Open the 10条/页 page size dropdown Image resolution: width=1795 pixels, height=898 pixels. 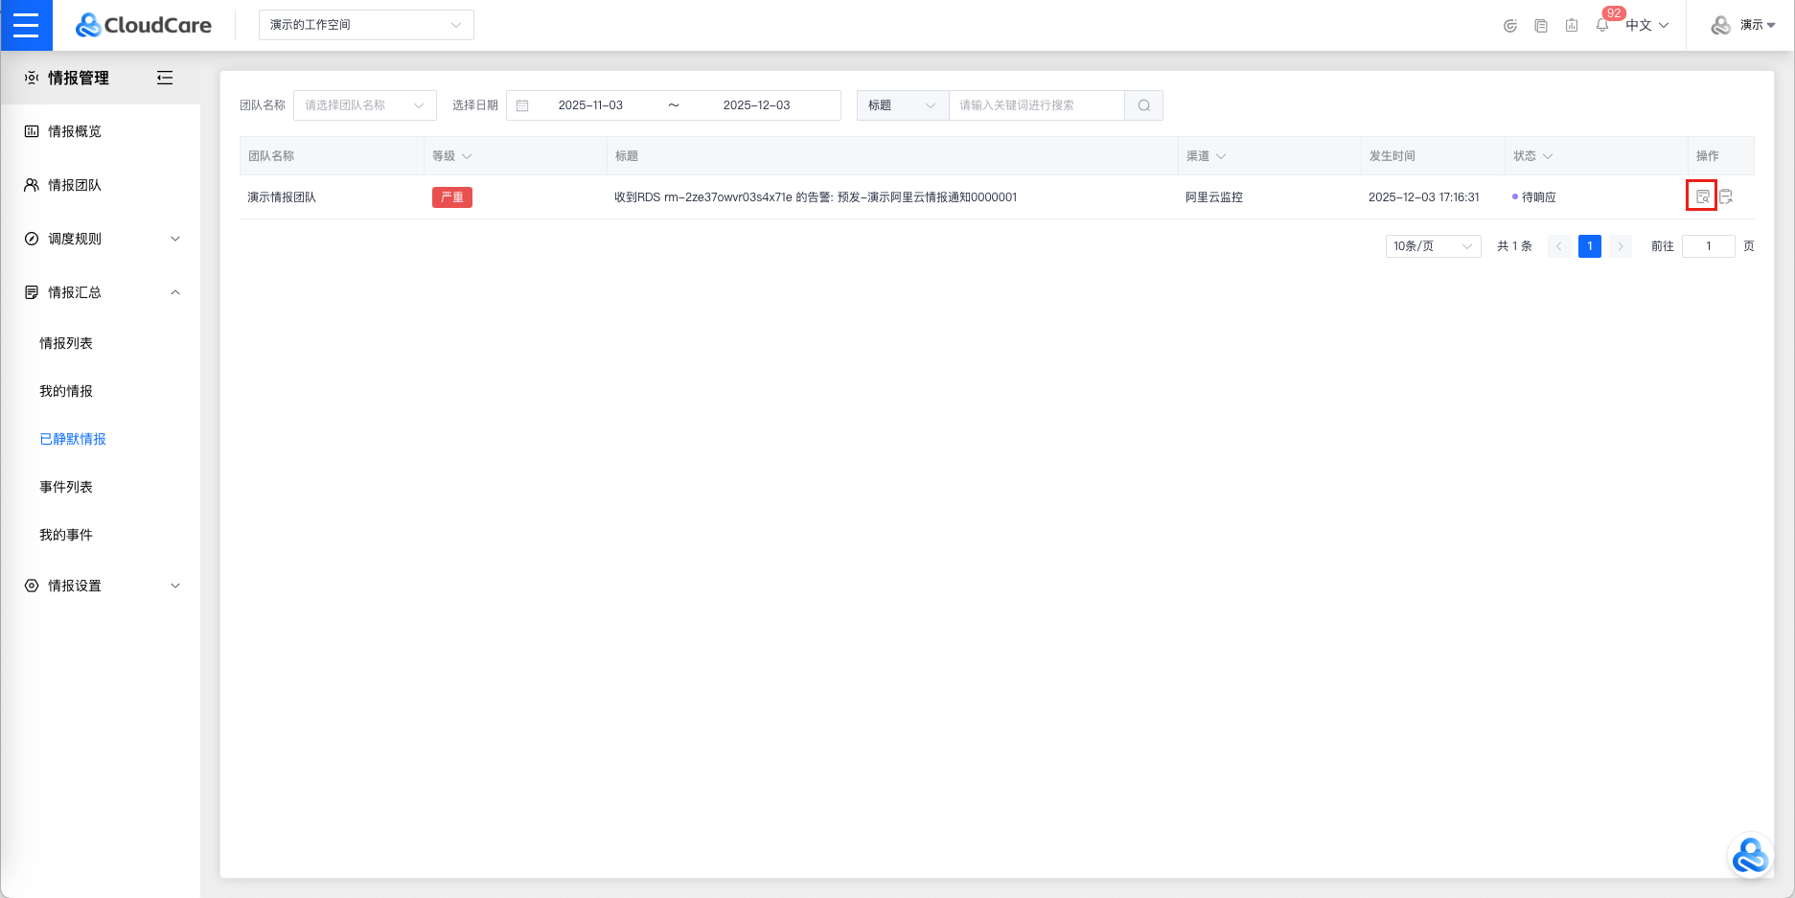[1433, 246]
